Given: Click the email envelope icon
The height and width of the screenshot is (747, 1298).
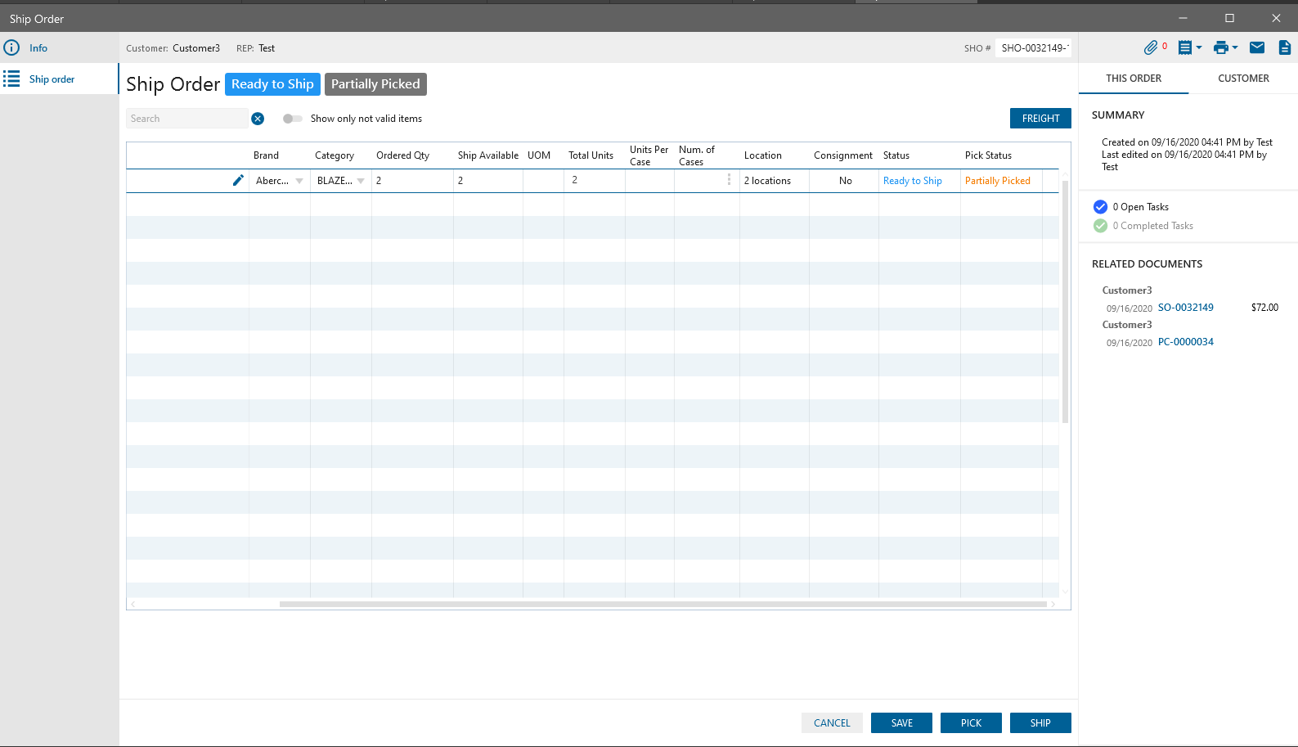Looking at the screenshot, I should click(x=1257, y=47).
